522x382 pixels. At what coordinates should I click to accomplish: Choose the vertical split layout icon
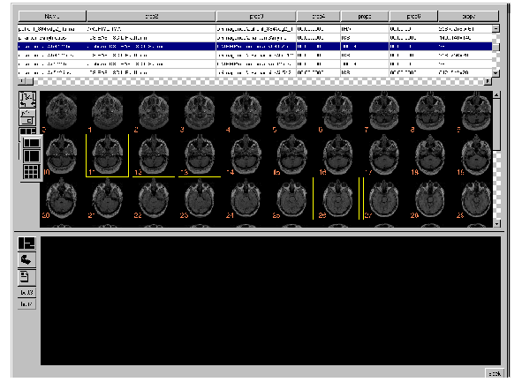(31, 156)
